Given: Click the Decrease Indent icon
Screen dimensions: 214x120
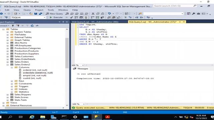Looking at the screenshot, I should pos(137,17).
